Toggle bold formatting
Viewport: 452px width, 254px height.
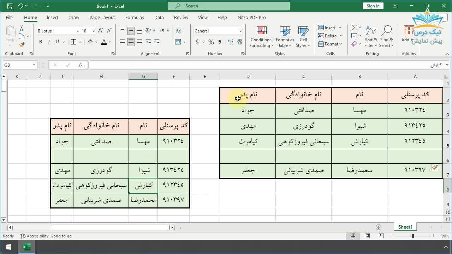pyautogui.click(x=40, y=42)
